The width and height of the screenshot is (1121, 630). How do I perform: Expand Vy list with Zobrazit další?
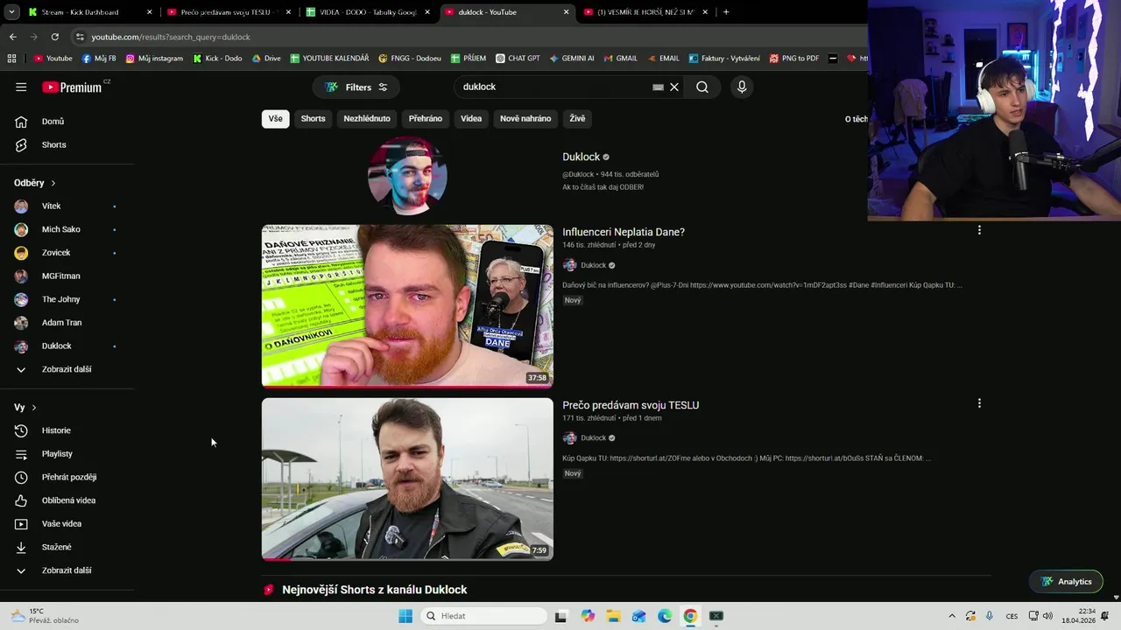coord(67,570)
